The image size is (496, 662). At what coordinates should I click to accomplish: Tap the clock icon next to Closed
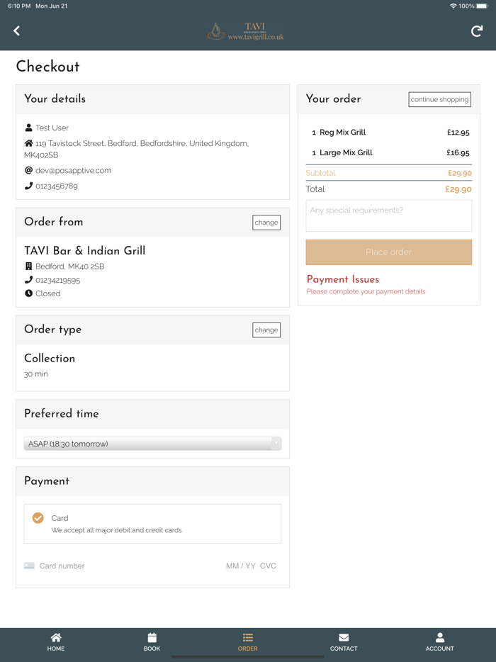(28, 293)
